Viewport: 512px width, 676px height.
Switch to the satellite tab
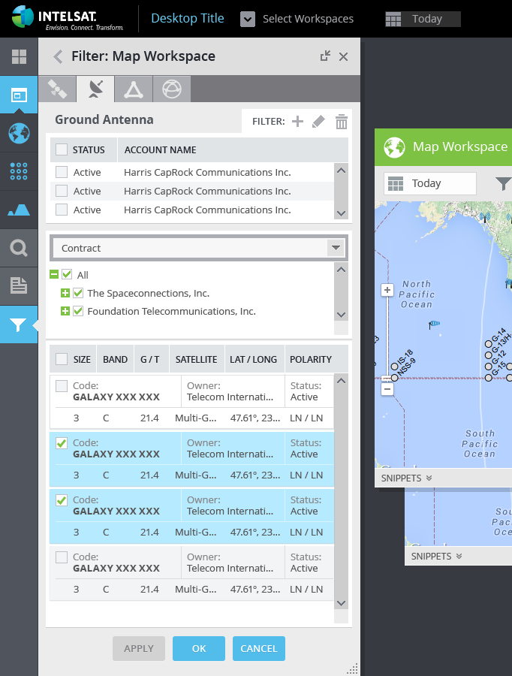pyautogui.click(x=57, y=89)
